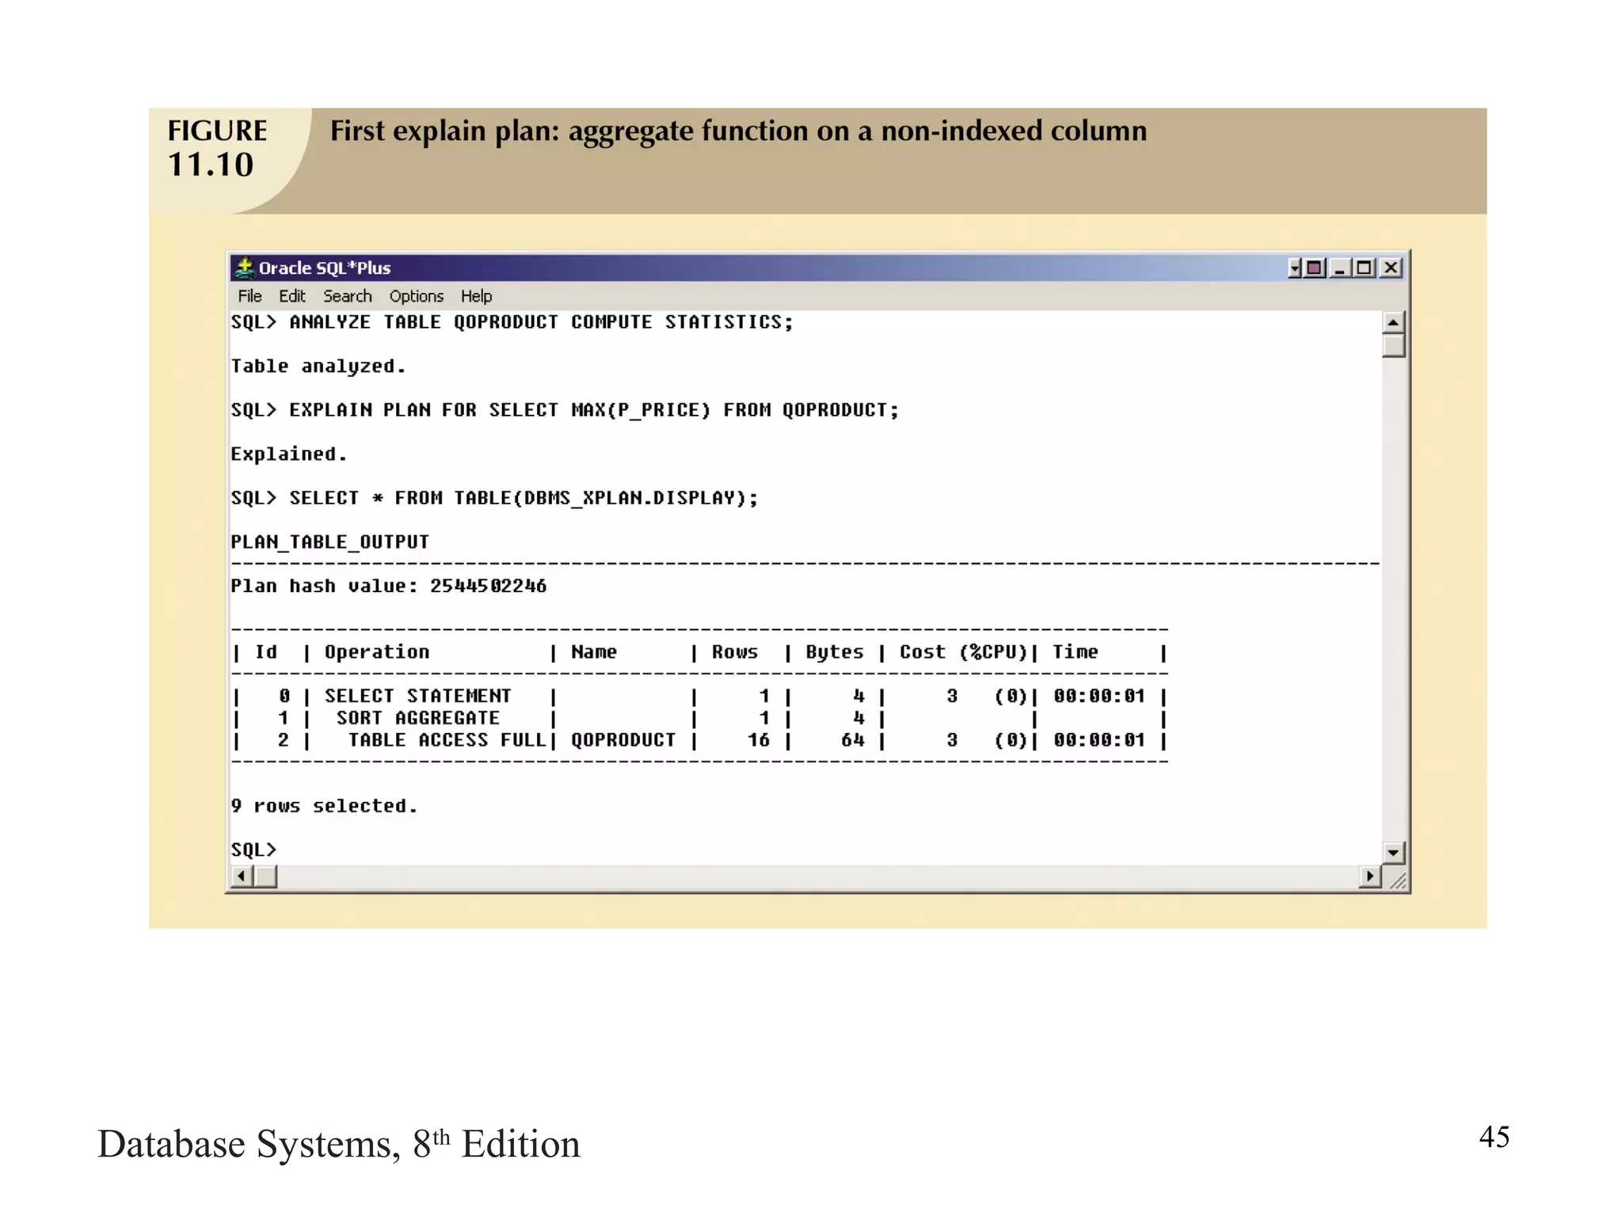This screenshot has width=1622, height=1216.
Task: Minimize the SQL*Plus window
Action: click(1340, 268)
